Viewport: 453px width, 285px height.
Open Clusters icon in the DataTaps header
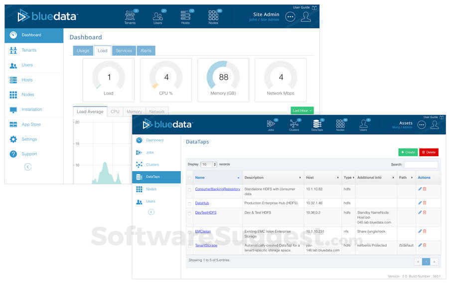point(294,123)
